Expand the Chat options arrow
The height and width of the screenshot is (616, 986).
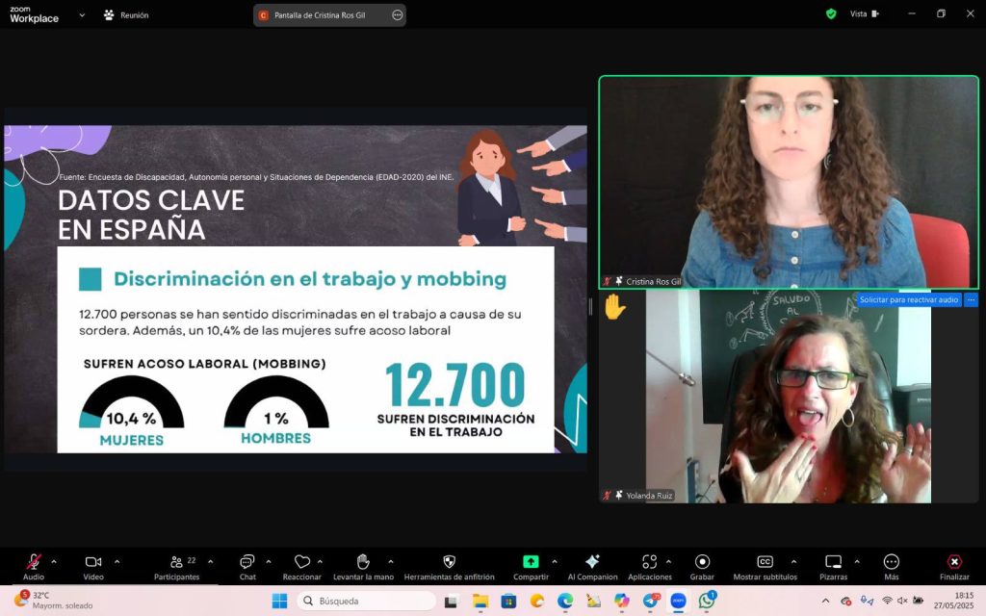[269, 562]
